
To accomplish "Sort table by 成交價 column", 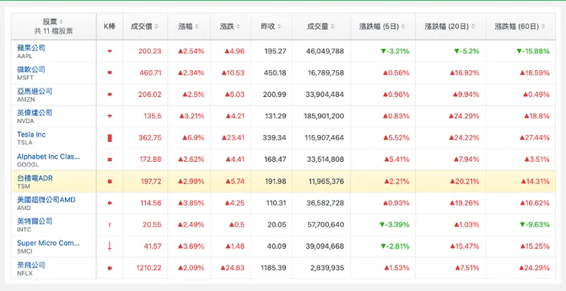I will tap(145, 26).
